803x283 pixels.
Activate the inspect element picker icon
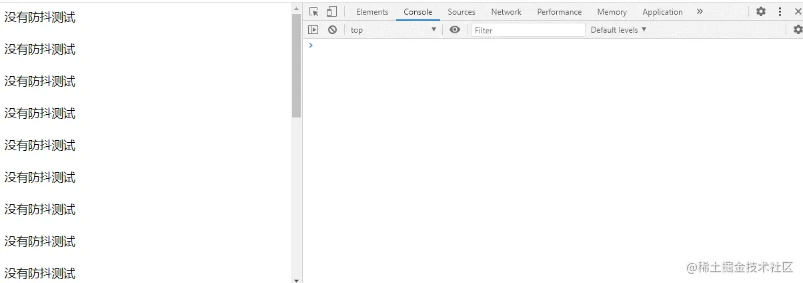point(313,11)
